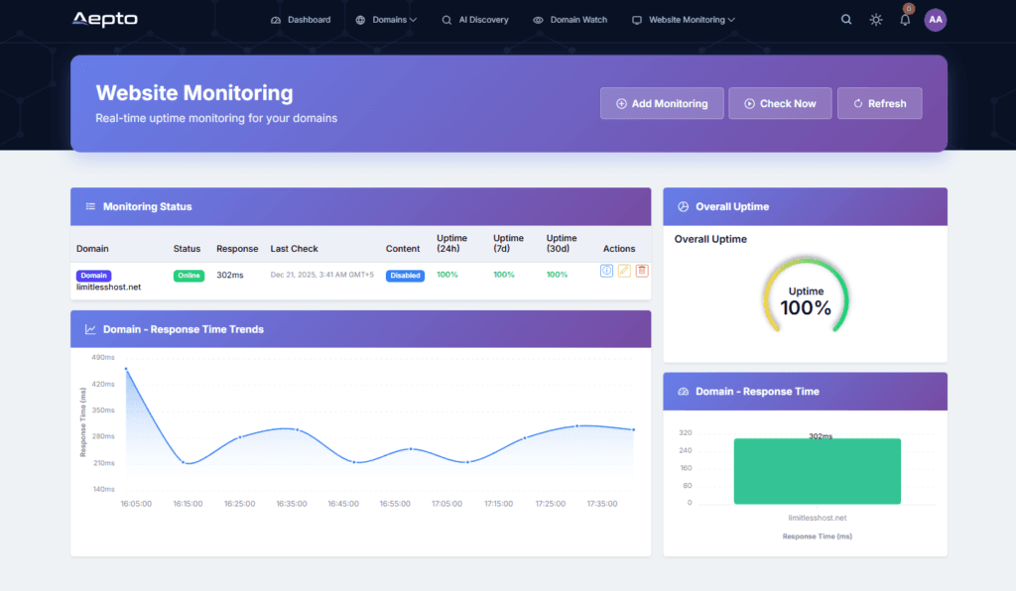The image size is (1016, 591).
Task: Select AI Discovery in the navigation
Action: click(475, 19)
